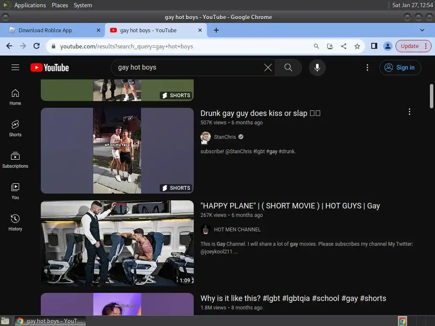Open the HOT MEN CHANNEL name link

click(237, 230)
